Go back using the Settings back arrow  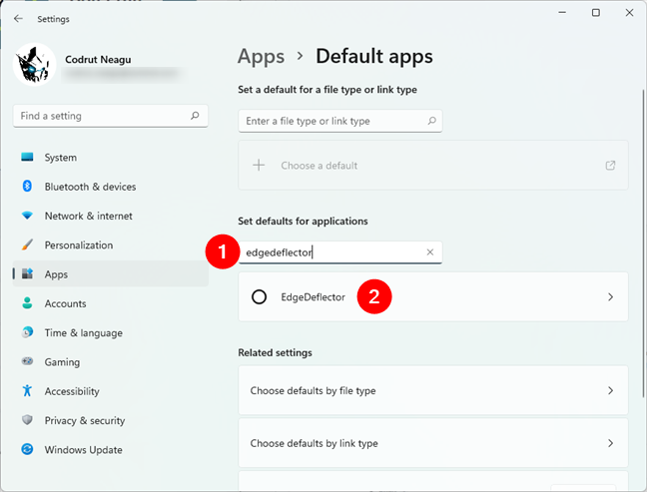(18, 19)
